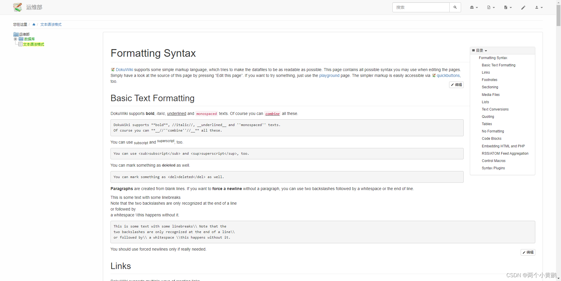Collapse the 目录 table of contents
The image size is (561, 281).
(481, 51)
